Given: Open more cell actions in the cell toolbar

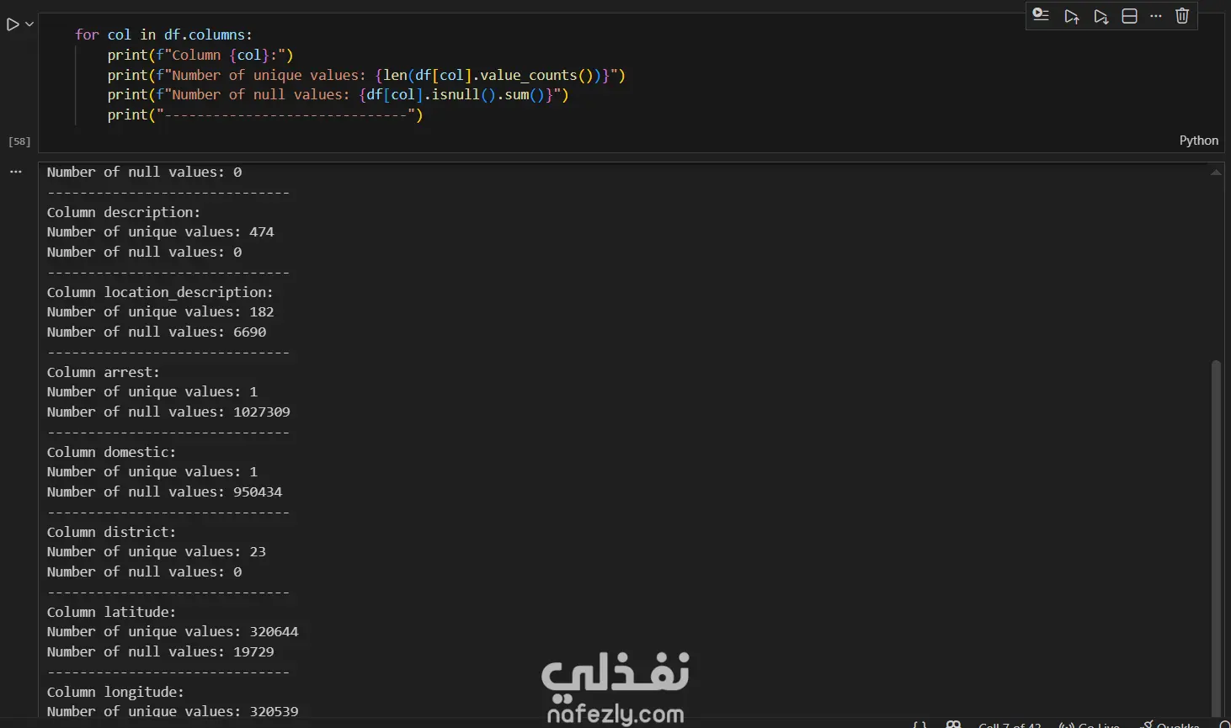Looking at the screenshot, I should click(1156, 16).
